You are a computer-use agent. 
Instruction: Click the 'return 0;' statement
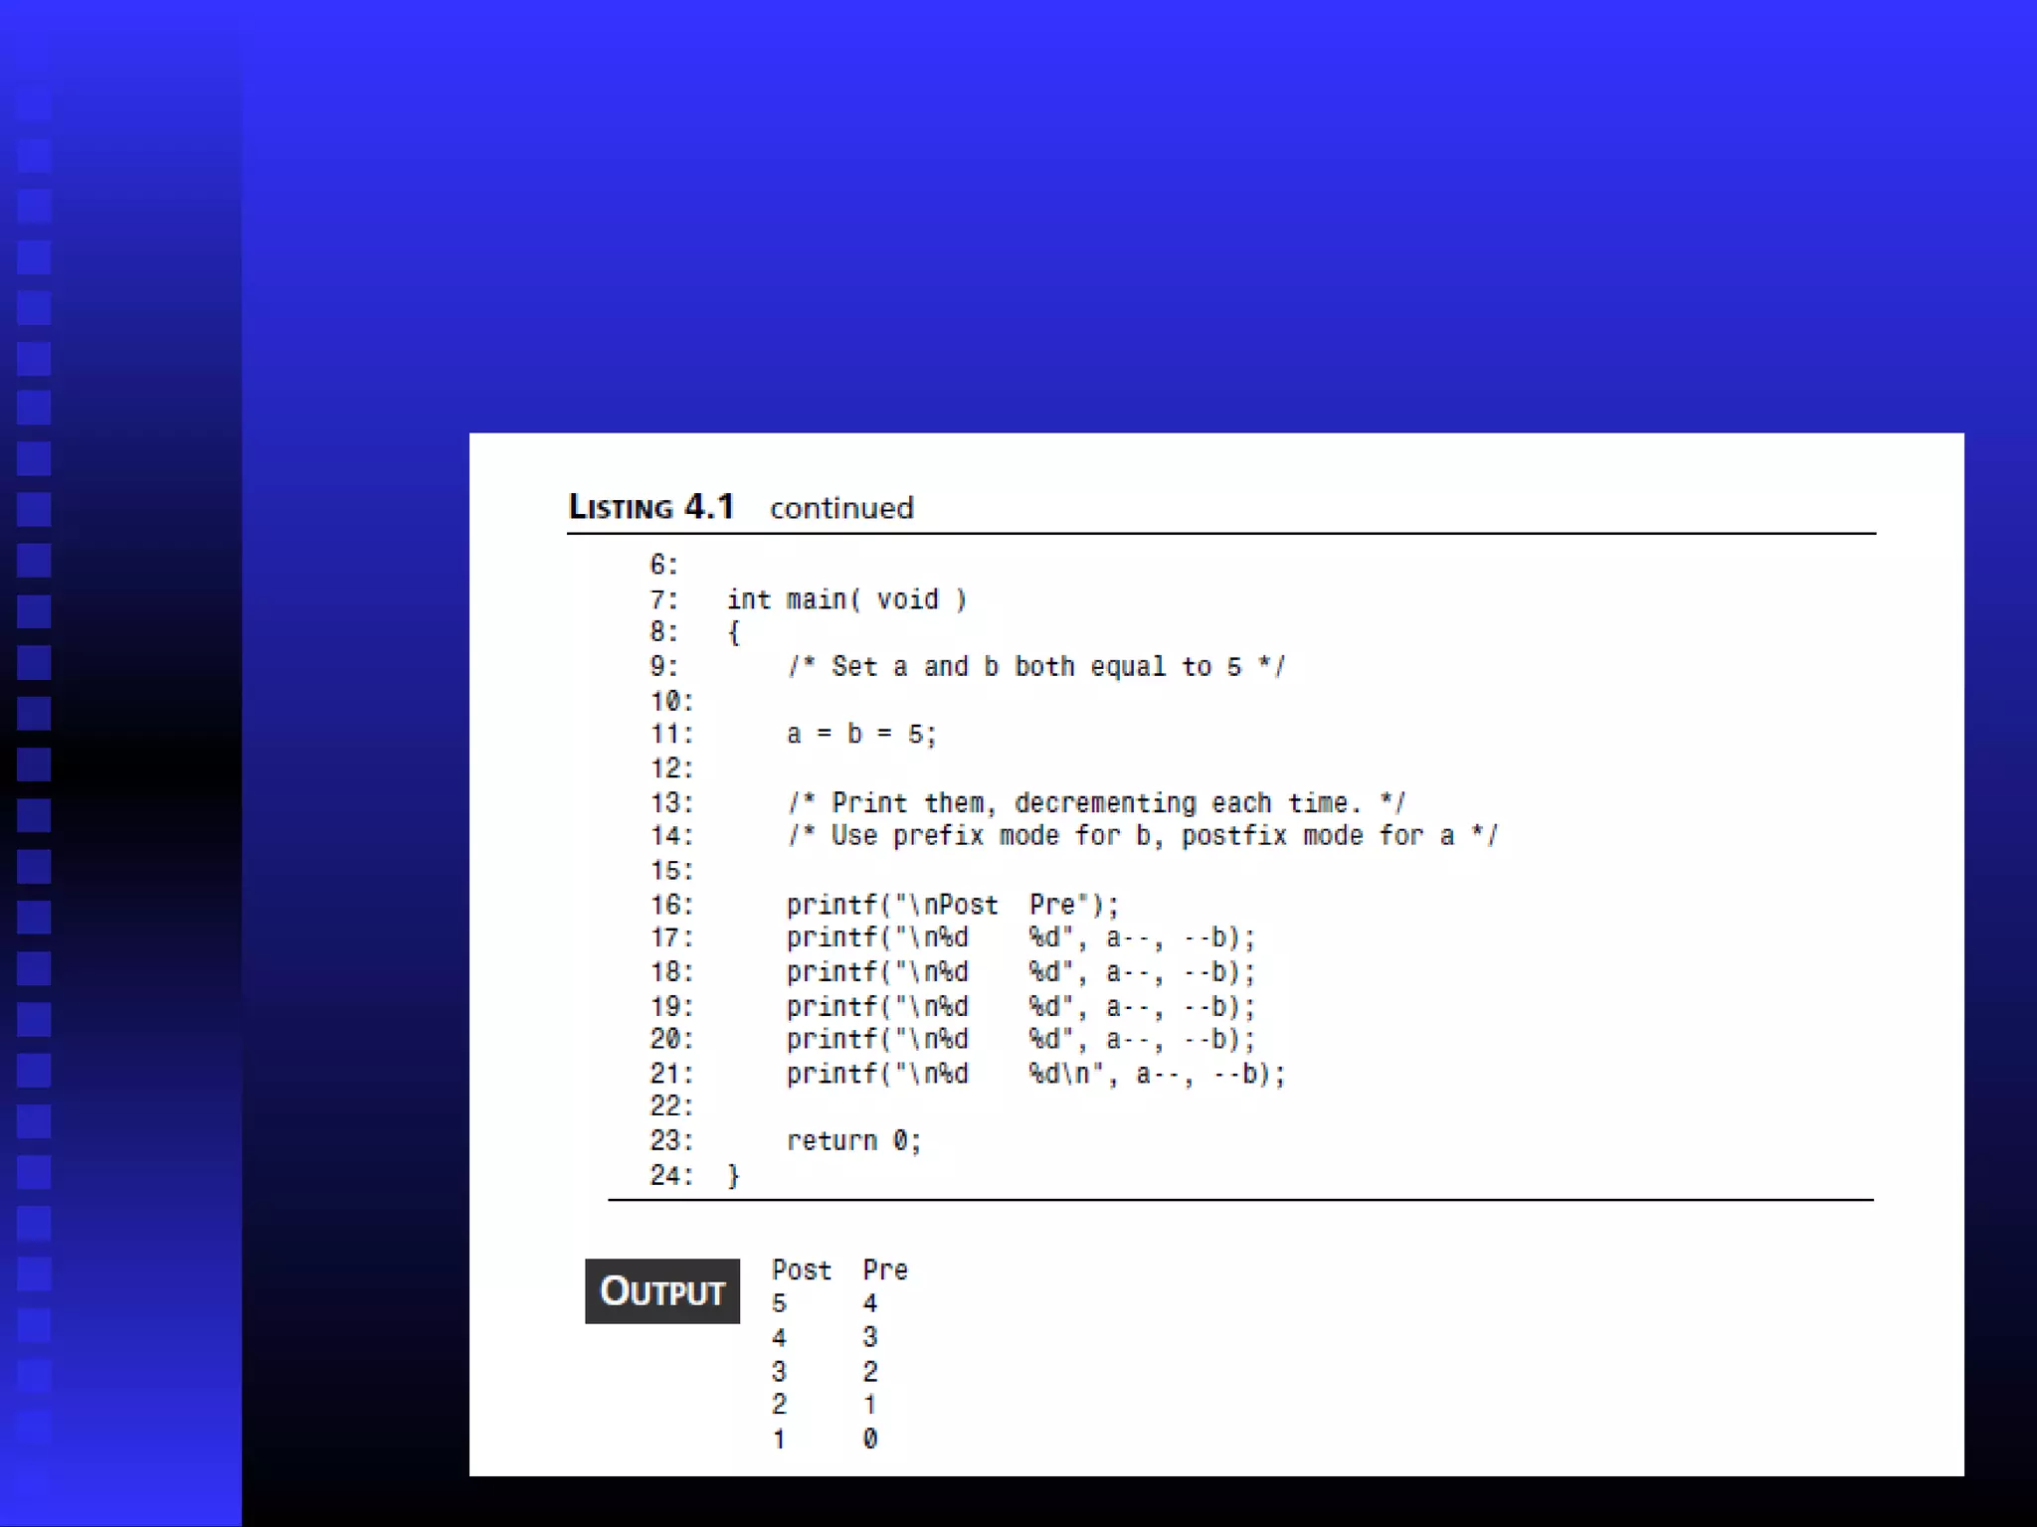pos(853,1140)
